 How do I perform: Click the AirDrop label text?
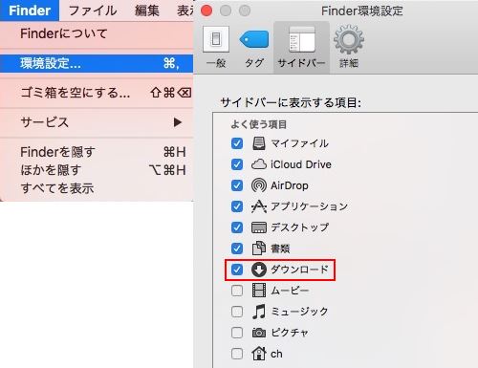(290, 185)
